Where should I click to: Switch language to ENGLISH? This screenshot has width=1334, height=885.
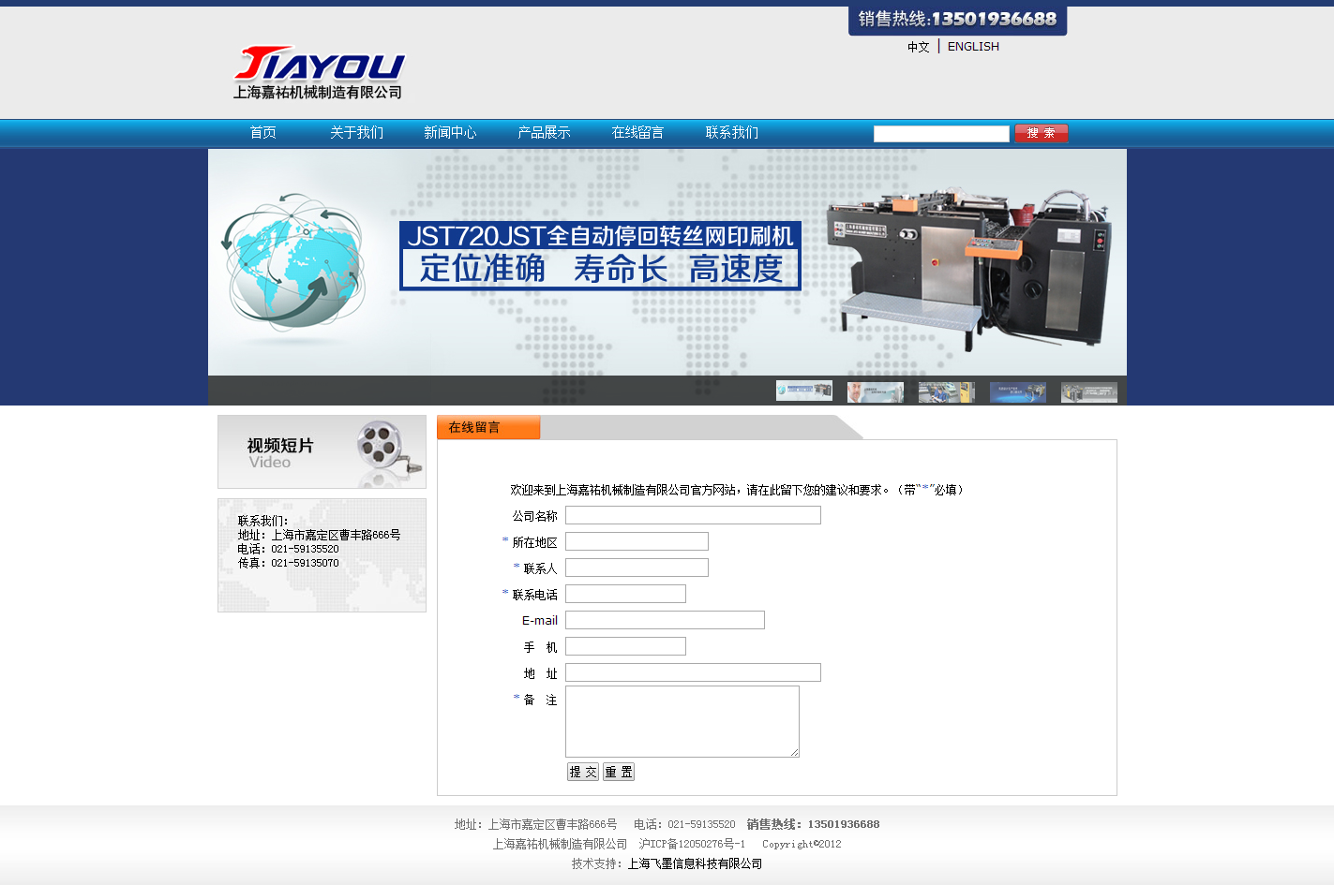click(x=972, y=47)
